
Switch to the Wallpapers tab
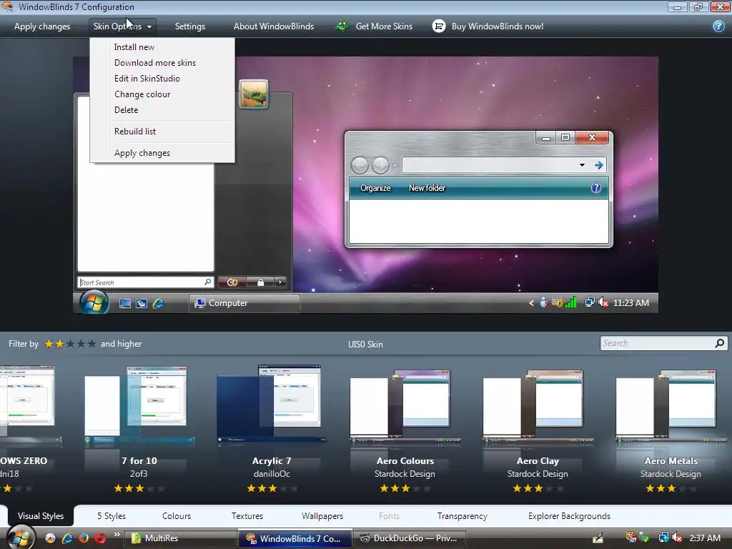pyautogui.click(x=322, y=516)
